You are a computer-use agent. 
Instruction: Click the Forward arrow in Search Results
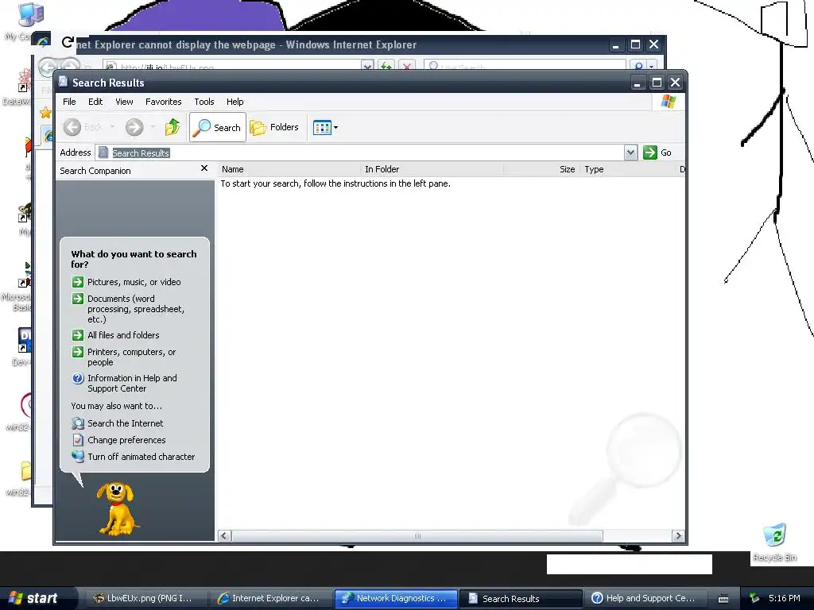[x=134, y=127]
